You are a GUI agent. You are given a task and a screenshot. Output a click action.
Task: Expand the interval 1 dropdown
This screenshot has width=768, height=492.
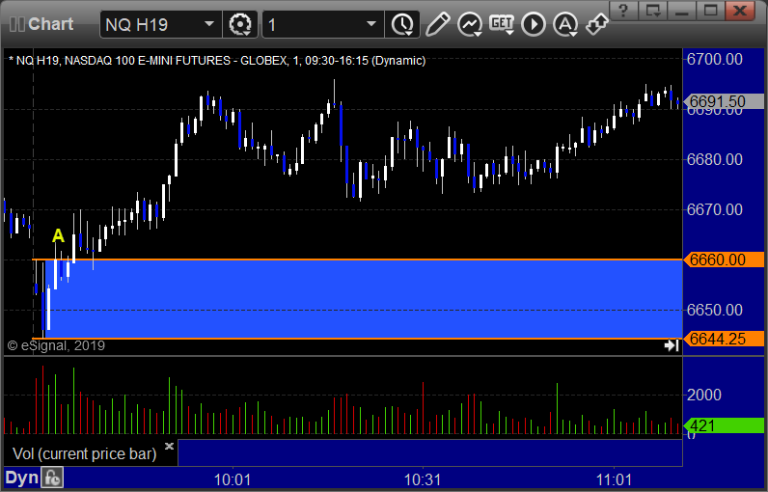point(371,24)
